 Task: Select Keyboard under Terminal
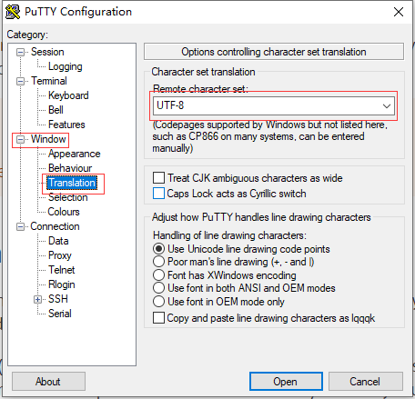68,95
